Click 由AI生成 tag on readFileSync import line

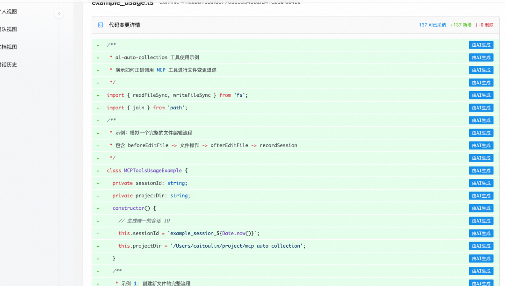pos(481,95)
